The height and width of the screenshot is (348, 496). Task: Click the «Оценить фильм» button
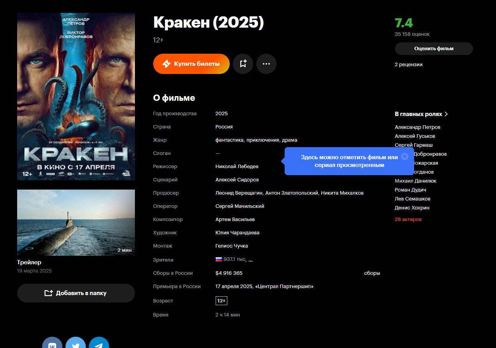coord(434,49)
